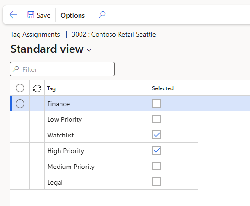
Task: Uncheck the High Priority checkbox
Action: [x=157, y=150]
